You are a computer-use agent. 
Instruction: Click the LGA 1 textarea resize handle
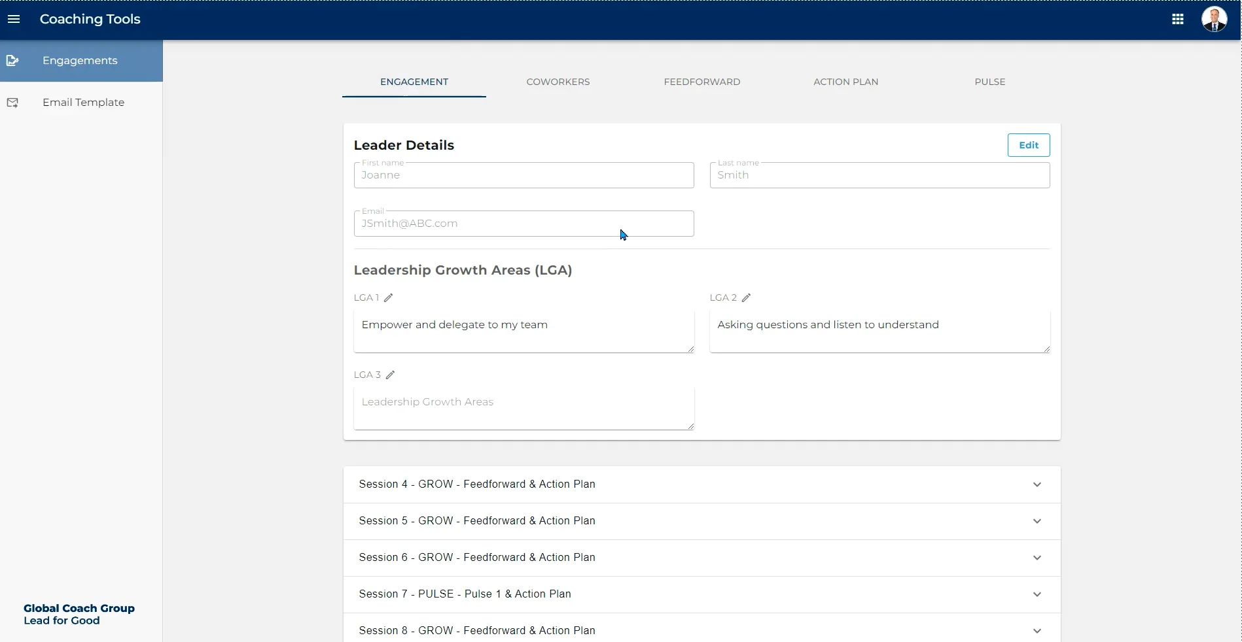[x=690, y=349]
